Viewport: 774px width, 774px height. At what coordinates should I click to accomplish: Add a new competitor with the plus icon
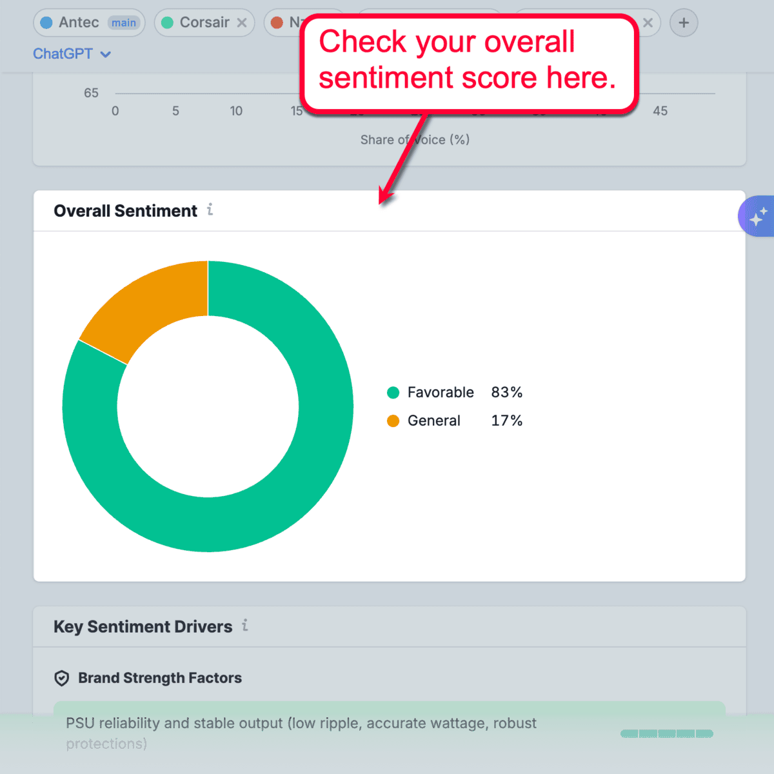click(684, 23)
